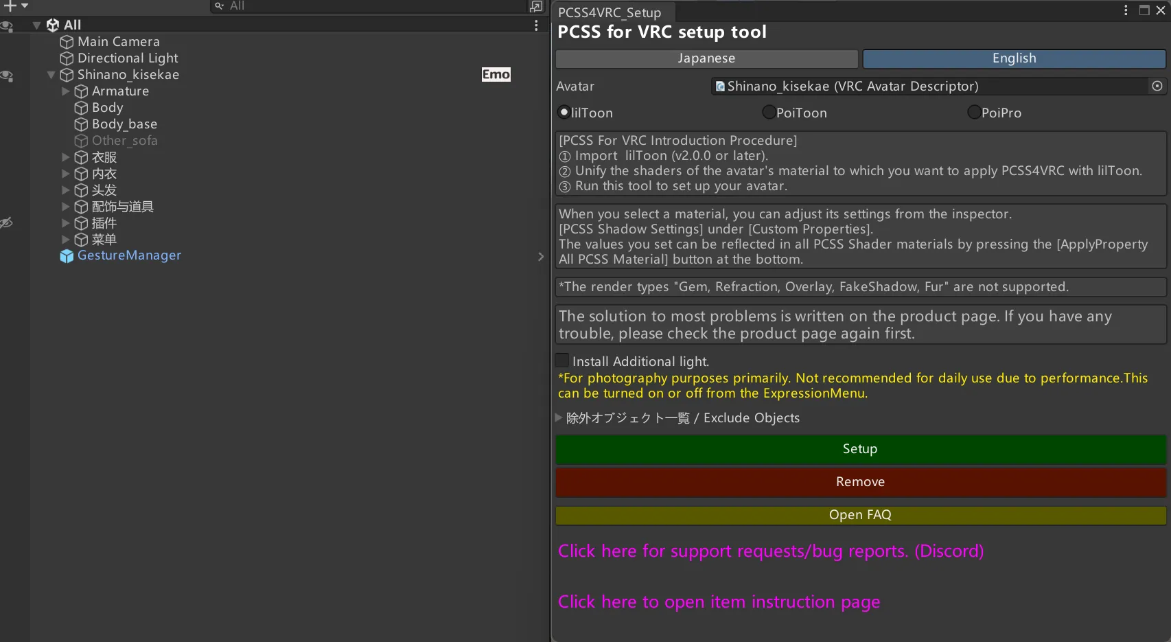Click the 菜单 object cube icon

pyautogui.click(x=81, y=240)
